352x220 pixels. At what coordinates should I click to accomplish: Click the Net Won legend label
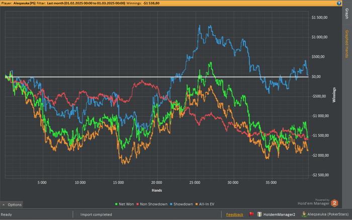[126, 204]
